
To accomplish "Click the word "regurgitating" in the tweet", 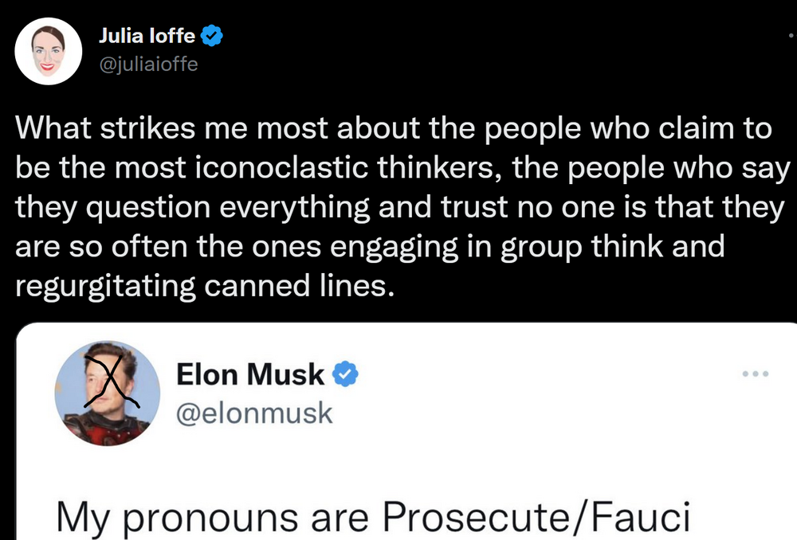I will click(x=105, y=284).
